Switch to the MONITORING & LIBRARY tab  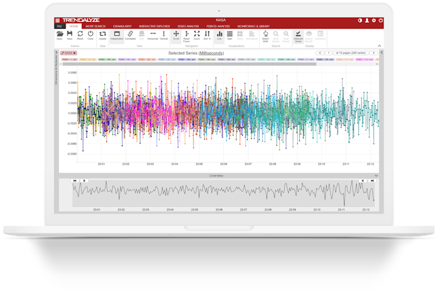tap(254, 26)
